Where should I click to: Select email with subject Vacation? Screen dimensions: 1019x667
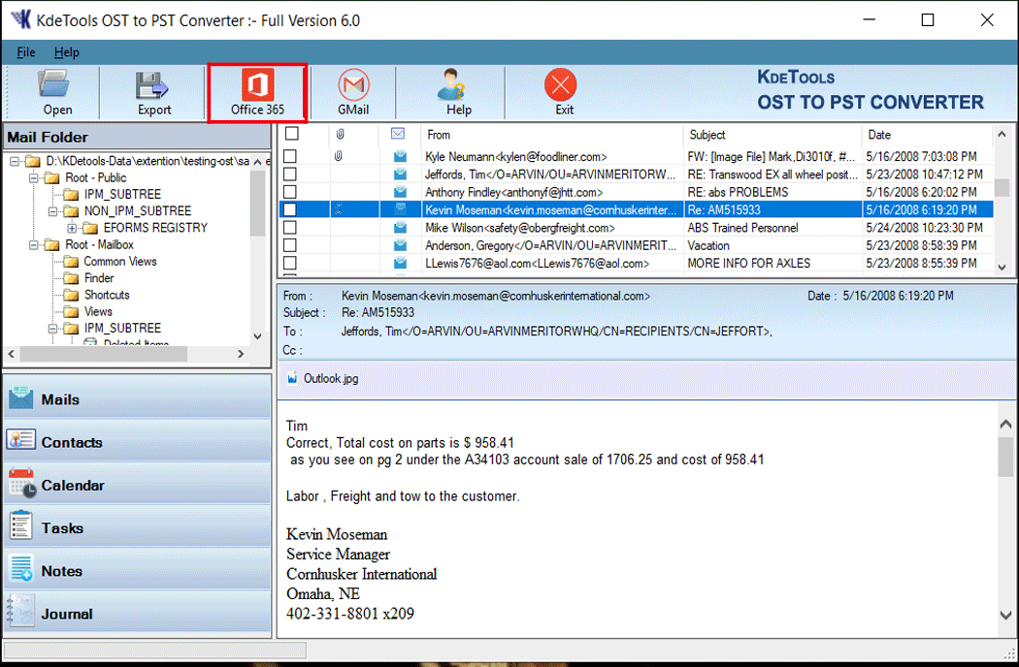click(708, 245)
